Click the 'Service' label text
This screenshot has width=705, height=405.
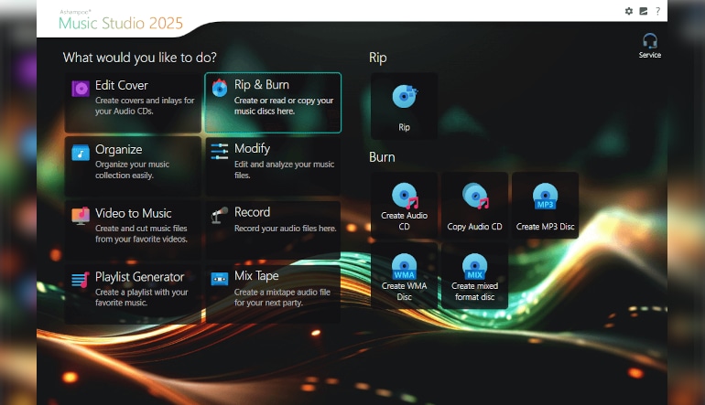pos(650,55)
